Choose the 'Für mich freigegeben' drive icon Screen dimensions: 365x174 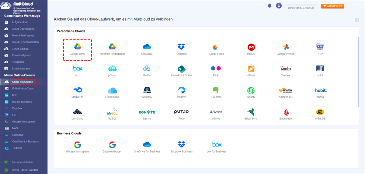pyautogui.click(x=112, y=47)
